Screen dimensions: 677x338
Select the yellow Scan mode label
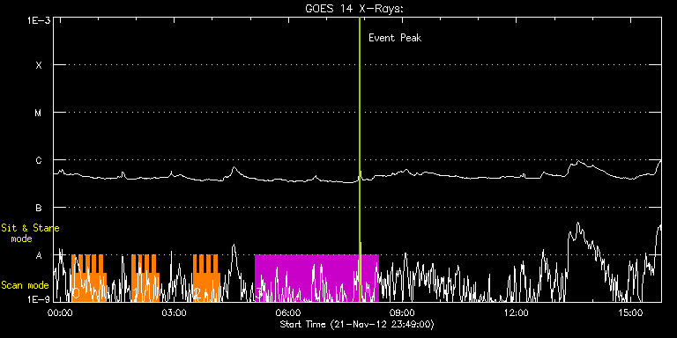click(25, 285)
